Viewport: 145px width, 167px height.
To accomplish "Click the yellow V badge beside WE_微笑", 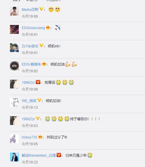I will (x=39, y=100).
